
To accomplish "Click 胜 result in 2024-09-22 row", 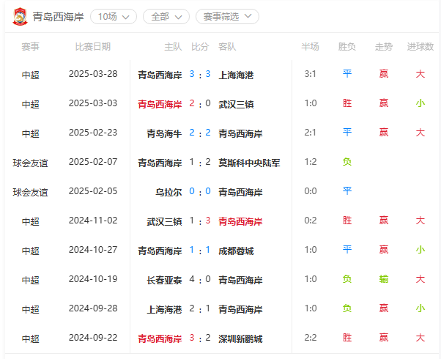I will (x=347, y=338).
